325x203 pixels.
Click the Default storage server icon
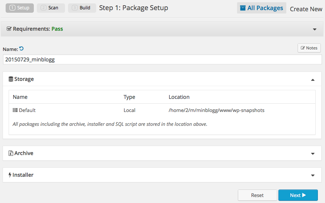[15, 110]
